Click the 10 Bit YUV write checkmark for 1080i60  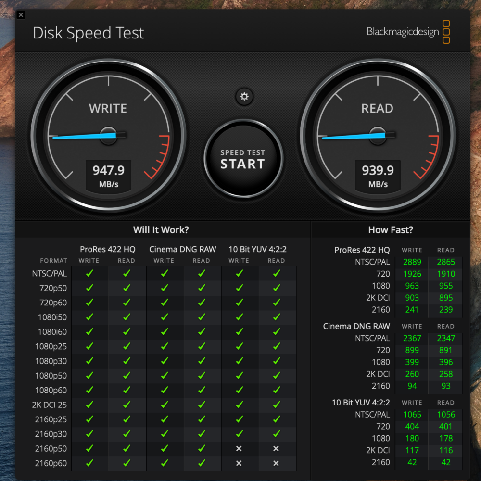point(239,331)
